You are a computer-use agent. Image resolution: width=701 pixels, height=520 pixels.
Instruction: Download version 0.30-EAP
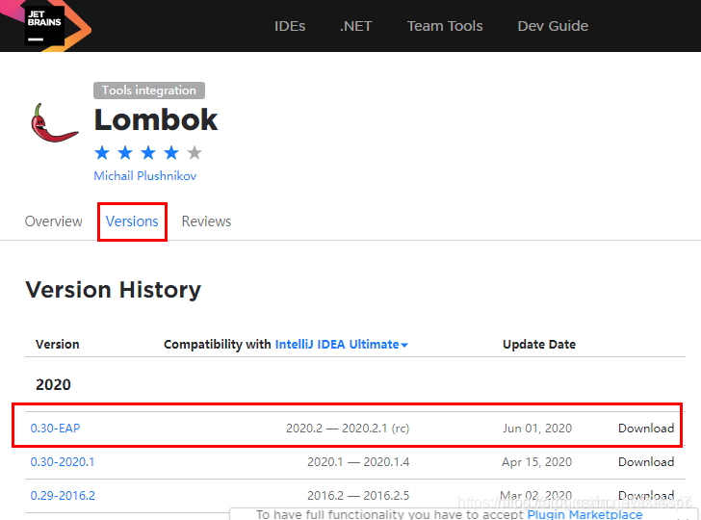[x=646, y=429]
